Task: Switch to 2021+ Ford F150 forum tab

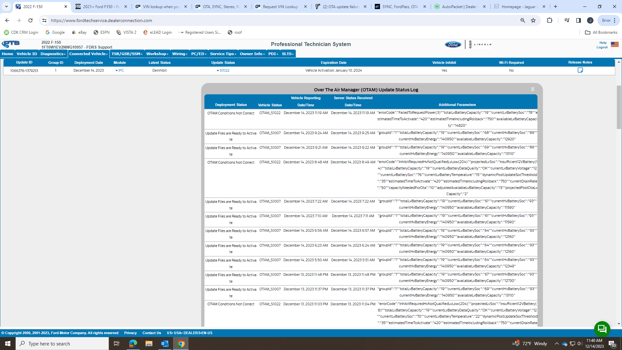Action: [101, 6]
